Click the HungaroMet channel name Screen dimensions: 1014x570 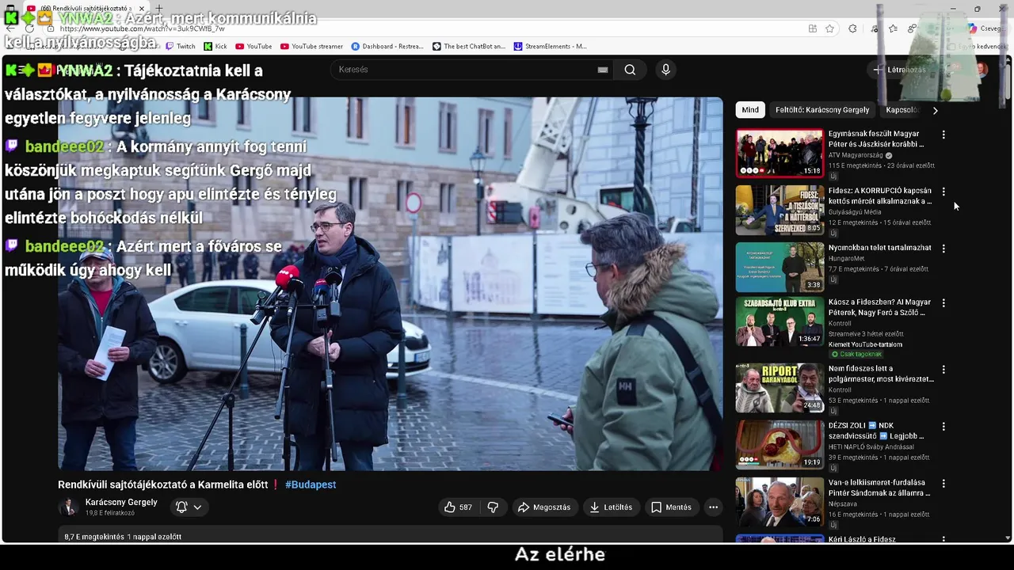[846, 259]
